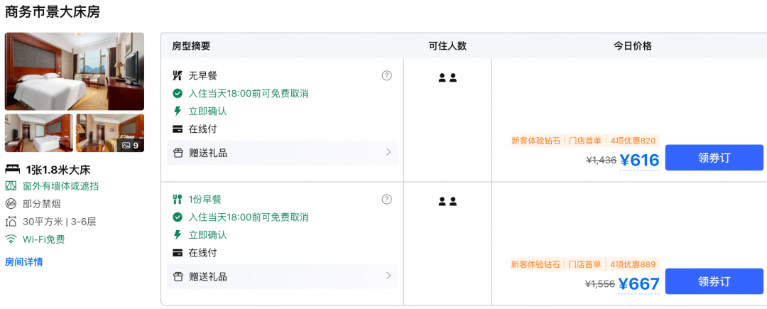
Task: Open the lower-left room thumbnail
Action: [38, 133]
